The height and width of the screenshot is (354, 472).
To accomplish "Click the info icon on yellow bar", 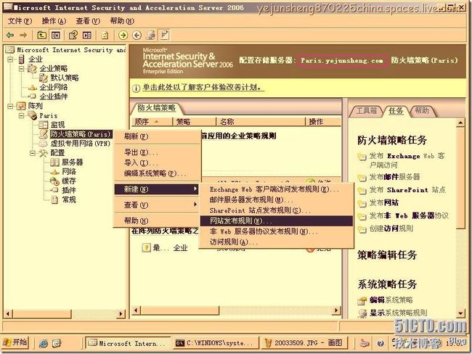I will [136, 88].
